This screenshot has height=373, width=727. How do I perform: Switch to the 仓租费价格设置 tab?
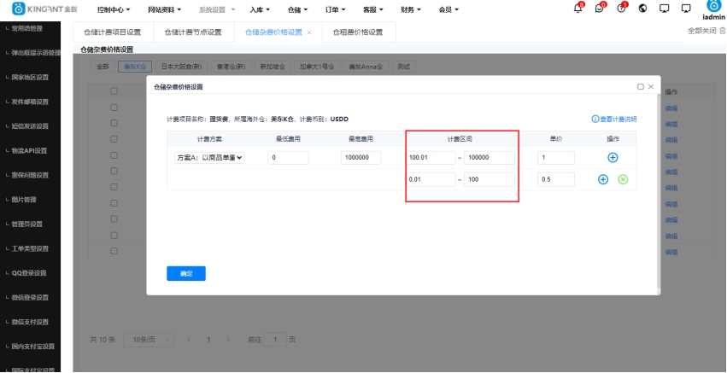coord(358,32)
